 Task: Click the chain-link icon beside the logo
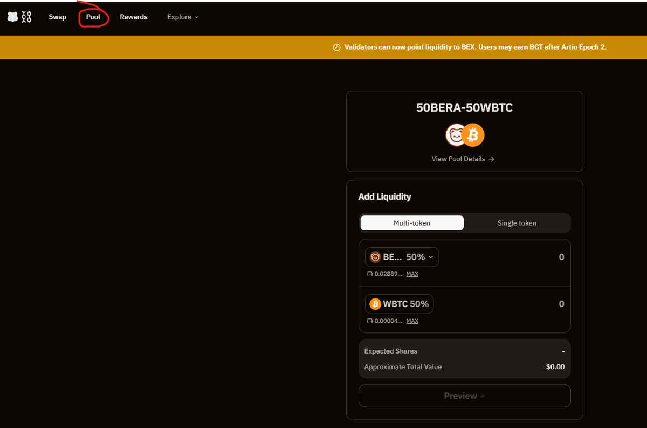pyautogui.click(x=26, y=17)
